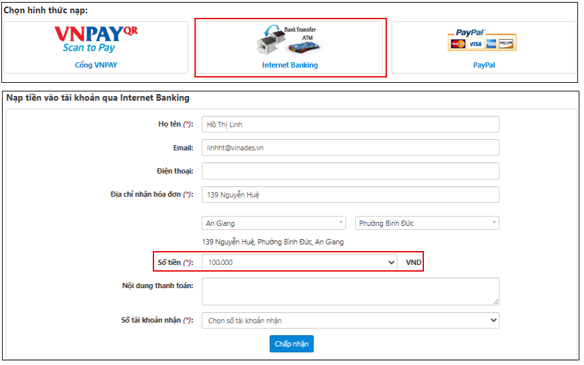Open the Cổng VNPAY payment link
This screenshot has width=584, height=365.
96,65
